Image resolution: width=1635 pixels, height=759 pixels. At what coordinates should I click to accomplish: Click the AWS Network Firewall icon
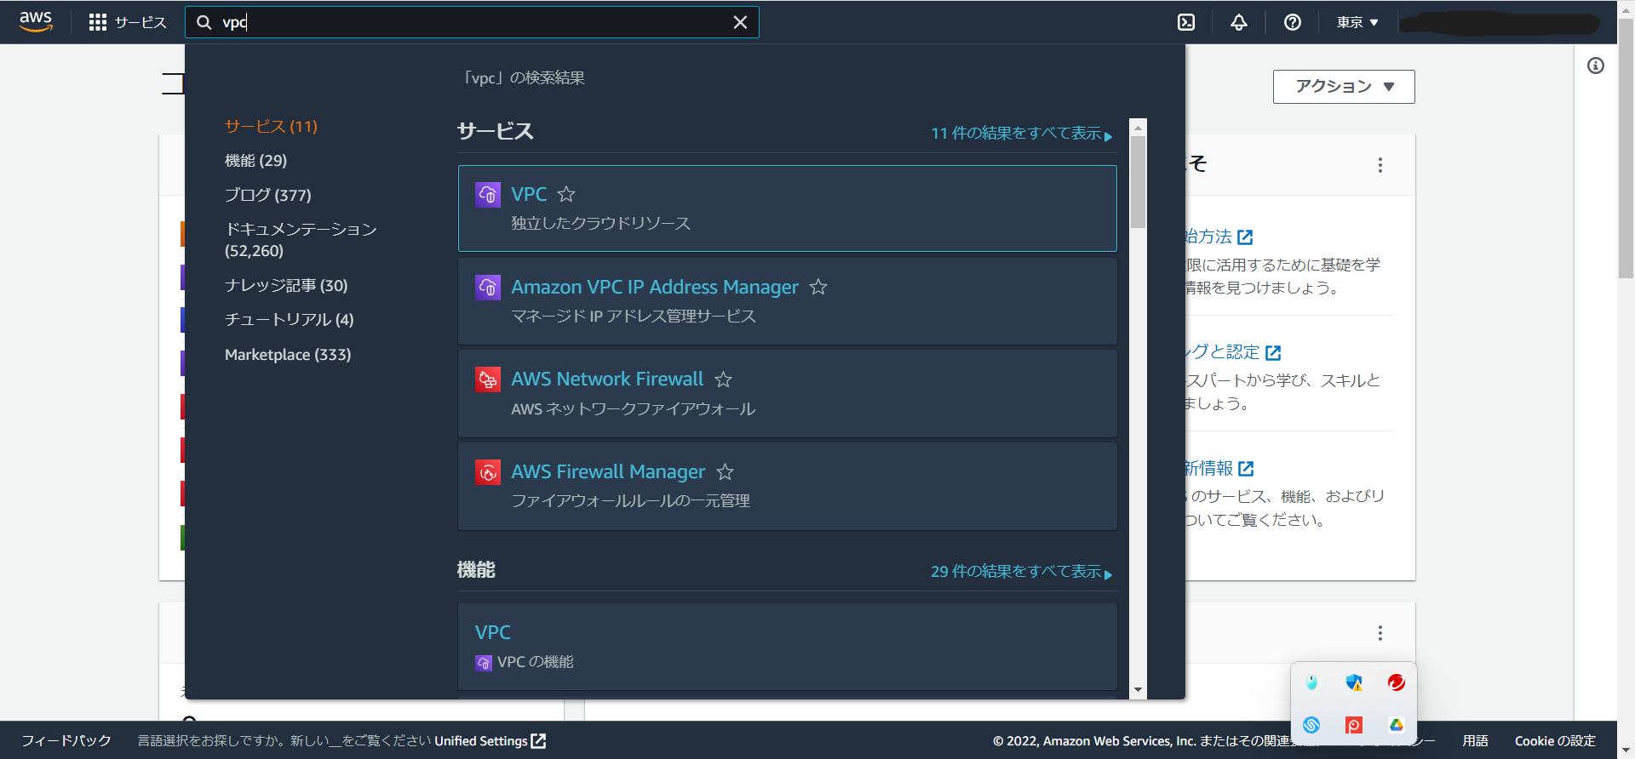click(x=488, y=379)
